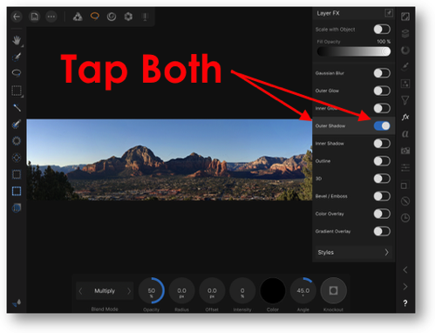435x333 pixels.
Task: Enable the Gaussian Blur effect
Action: click(x=382, y=73)
